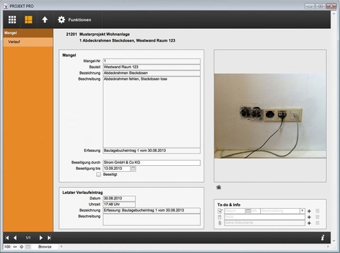Click the Bezeichnung field Abdeckrahmen Steckdosen
340x253 pixels.
(152, 73)
